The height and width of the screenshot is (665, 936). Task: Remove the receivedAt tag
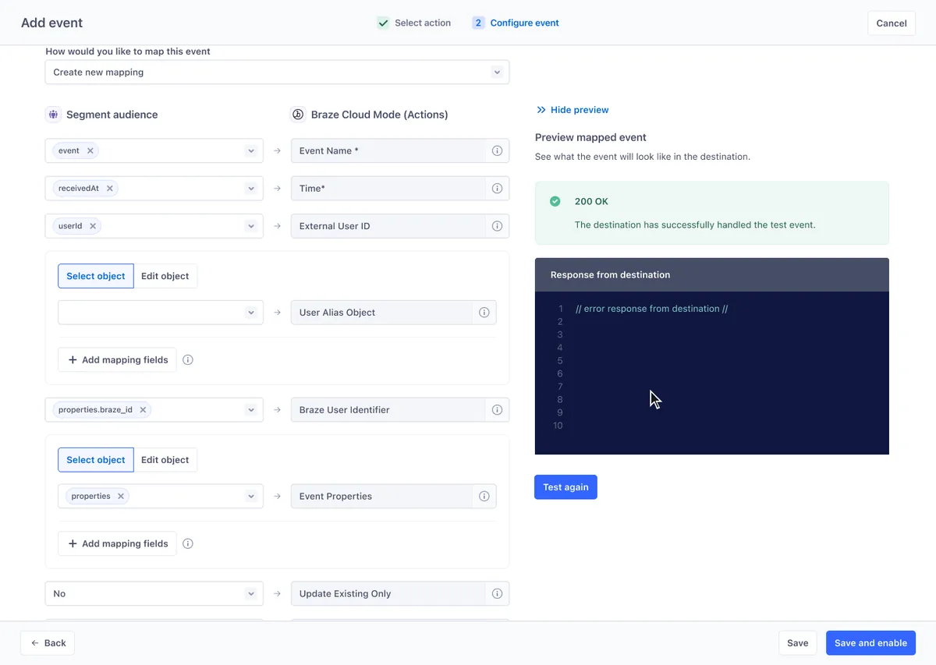[109, 188]
